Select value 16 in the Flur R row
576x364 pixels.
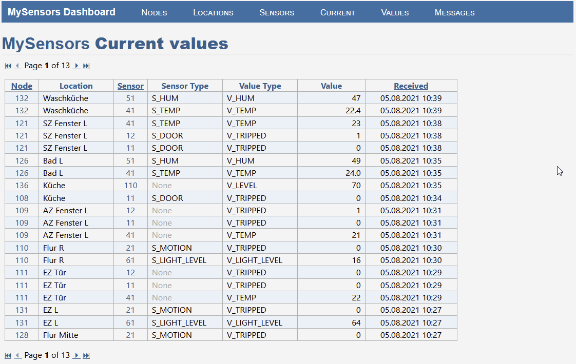coord(356,260)
